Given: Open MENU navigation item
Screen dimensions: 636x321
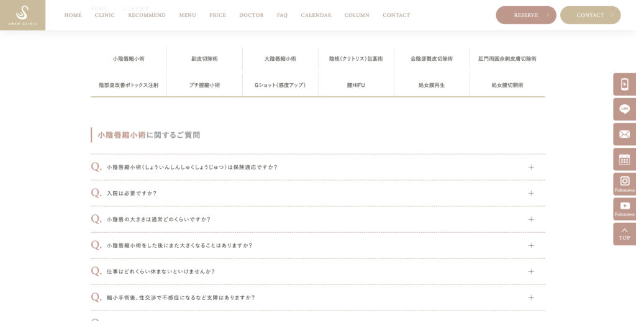Looking at the screenshot, I should click(x=188, y=15).
